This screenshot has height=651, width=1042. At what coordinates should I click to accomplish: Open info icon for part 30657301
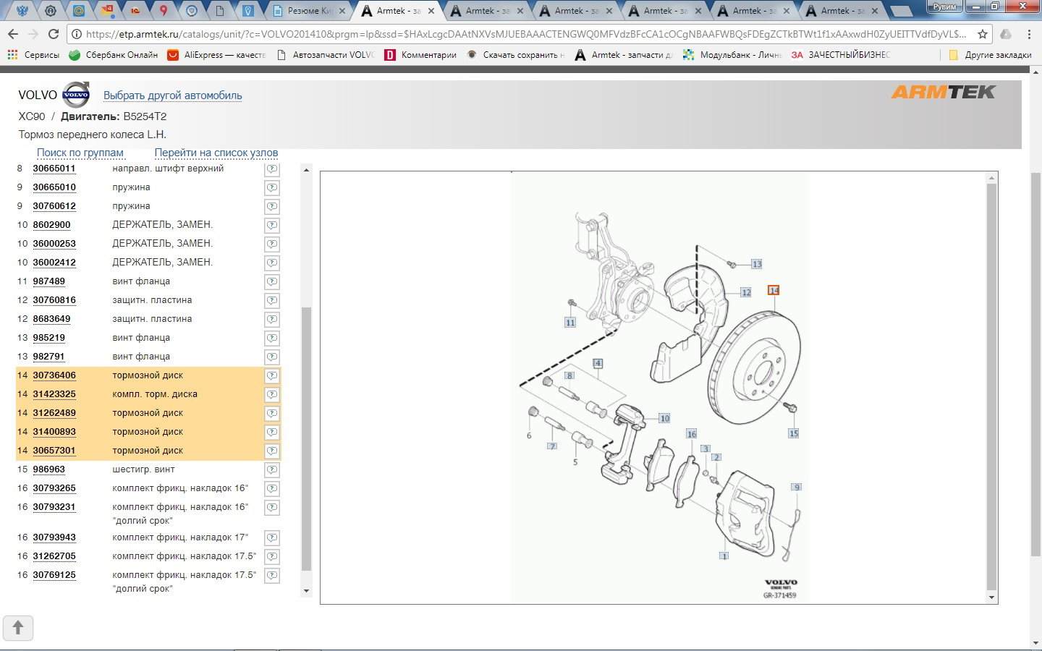(x=272, y=451)
